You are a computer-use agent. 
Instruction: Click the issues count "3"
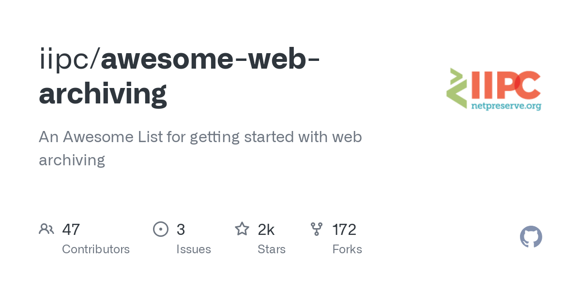[181, 229]
